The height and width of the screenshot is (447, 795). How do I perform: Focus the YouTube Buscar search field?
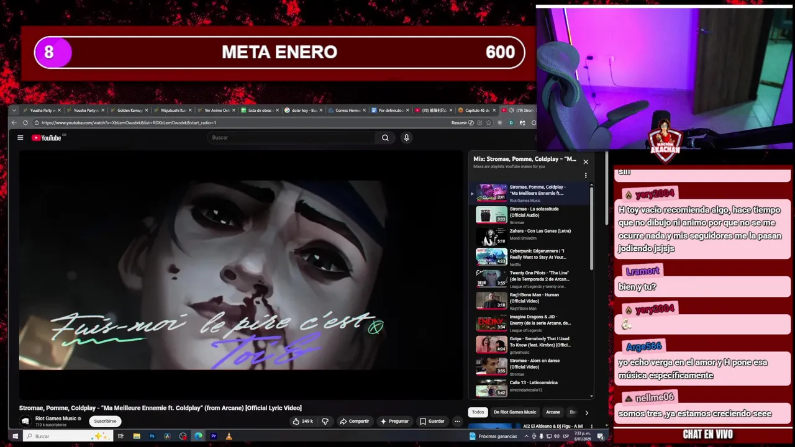tap(292, 138)
